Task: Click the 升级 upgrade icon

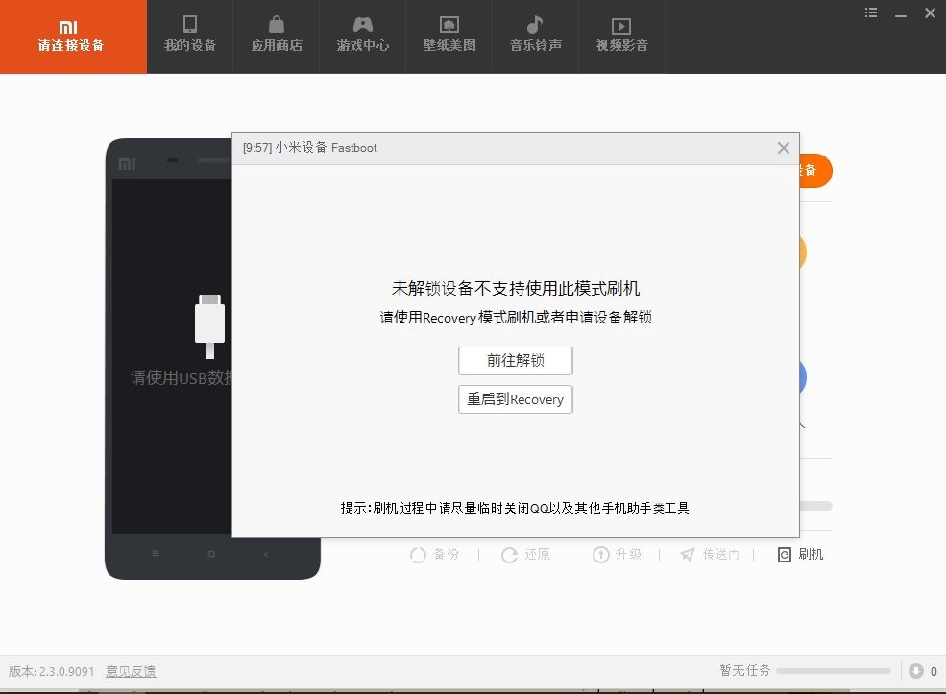Action: [601, 555]
